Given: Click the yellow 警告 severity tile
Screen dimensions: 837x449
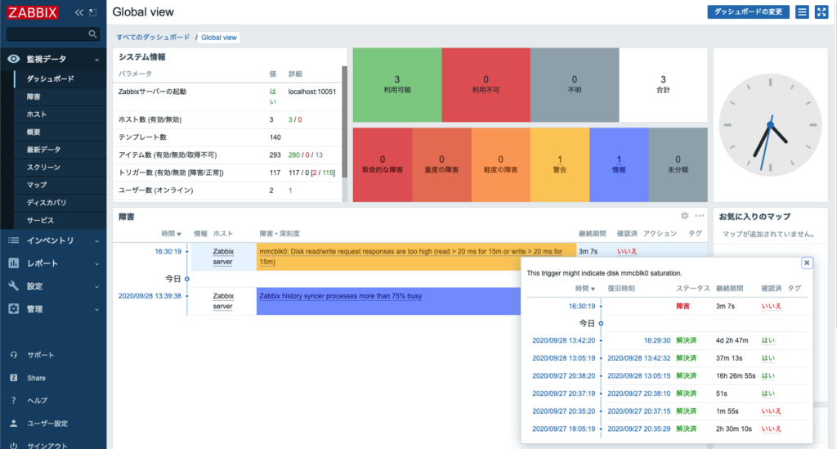Looking at the screenshot, I should pyautogui.click(x=559, y=164).
